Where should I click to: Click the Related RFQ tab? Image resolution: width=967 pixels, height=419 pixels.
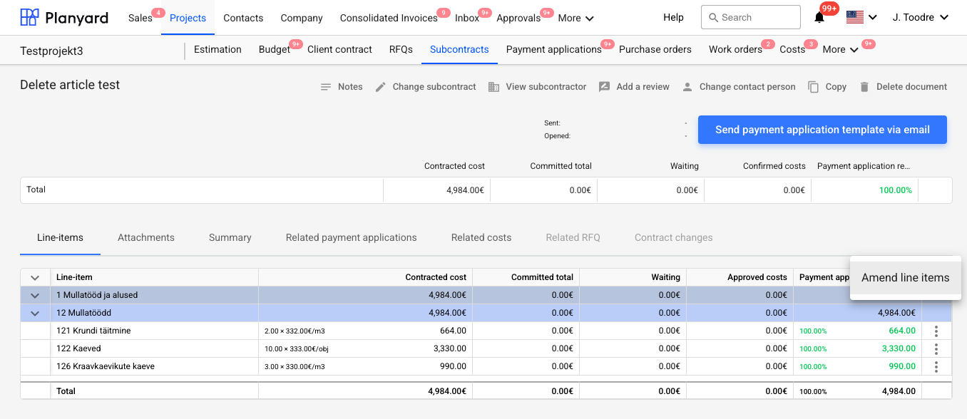pyautogui.click(x=573, y=237)
